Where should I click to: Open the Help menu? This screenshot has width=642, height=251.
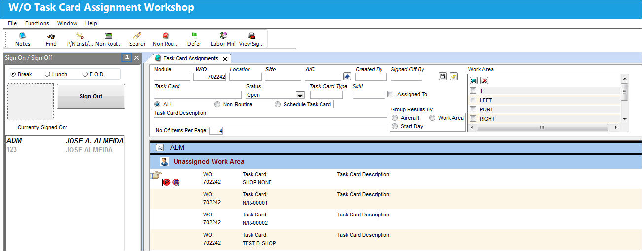(91, 23)
